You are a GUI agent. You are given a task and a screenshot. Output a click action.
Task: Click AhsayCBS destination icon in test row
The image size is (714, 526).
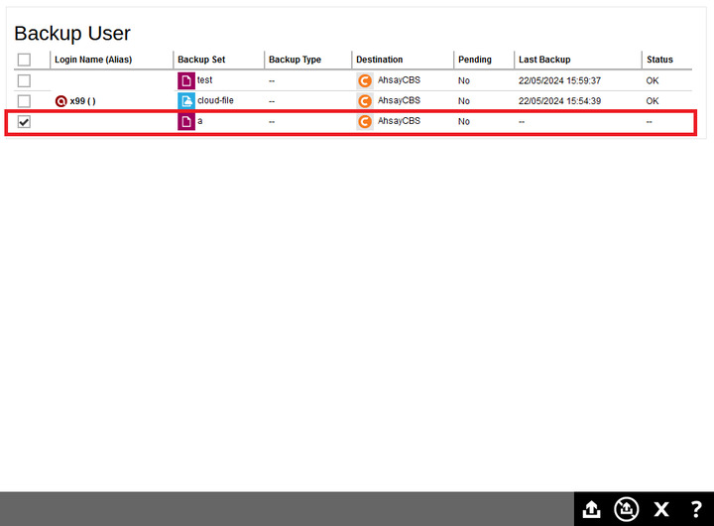[365, 80]
